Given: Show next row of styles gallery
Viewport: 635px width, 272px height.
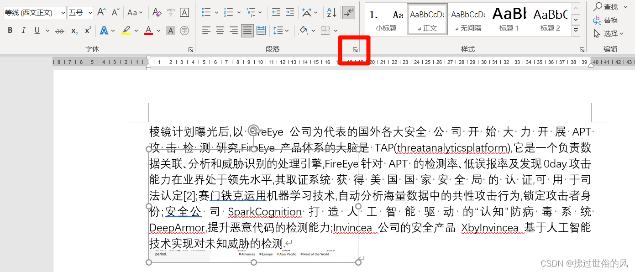Looking at the screenshot, I should 576,20.
